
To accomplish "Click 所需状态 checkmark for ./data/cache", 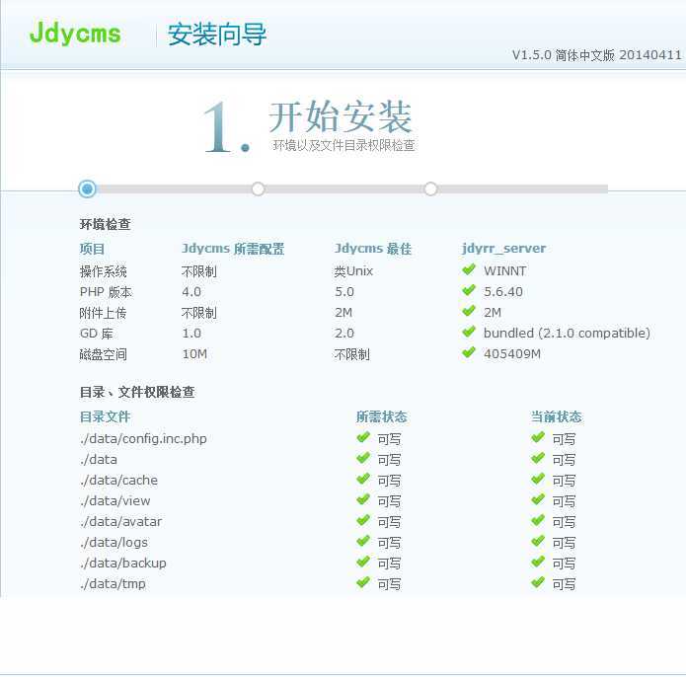I will point(363,479).
